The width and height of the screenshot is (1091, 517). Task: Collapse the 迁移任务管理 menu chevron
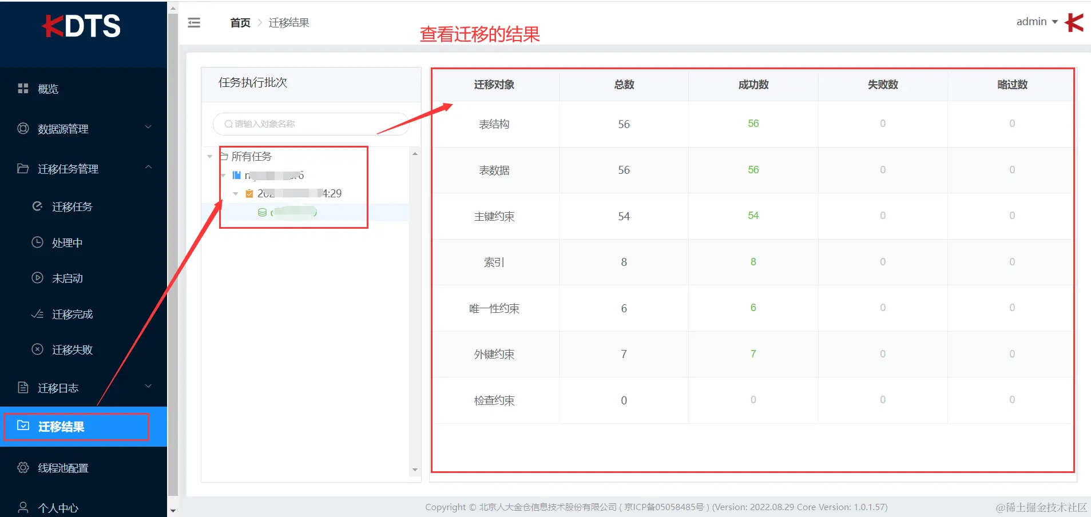[x=148, y=167]
